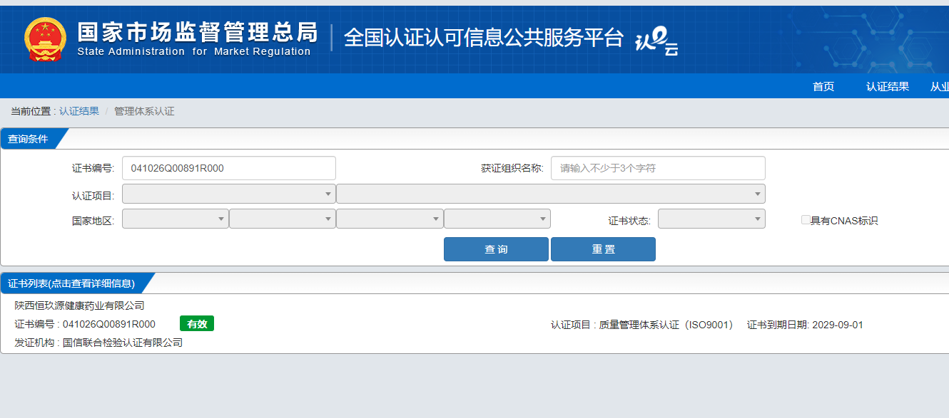949x418 pixels.
Task: Open the third 国家地区 dropdown
Action: 390,219
